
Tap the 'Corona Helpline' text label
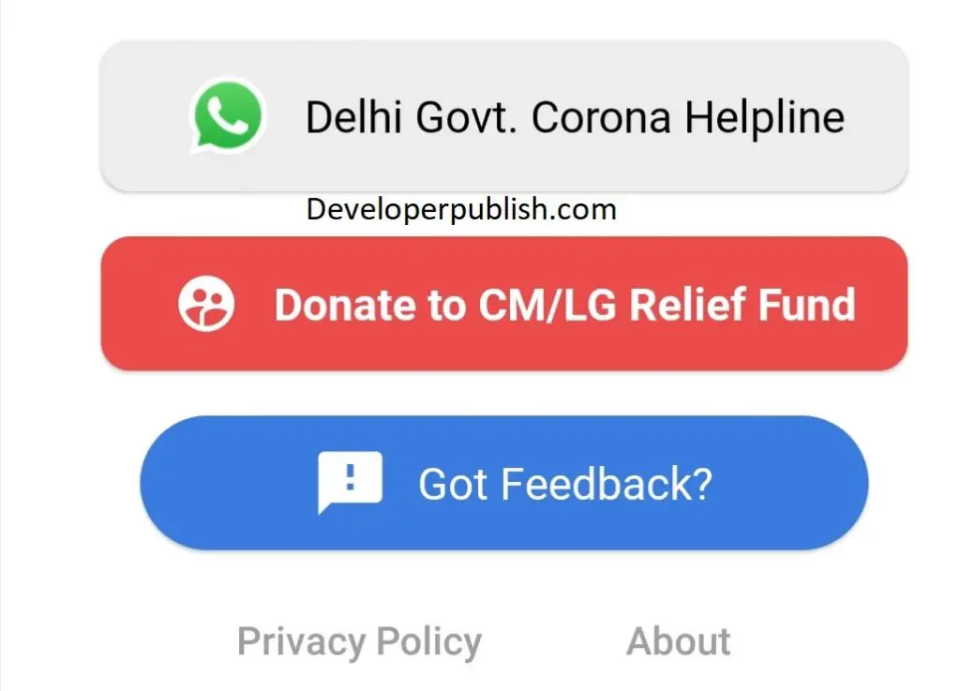click(688, 117)
